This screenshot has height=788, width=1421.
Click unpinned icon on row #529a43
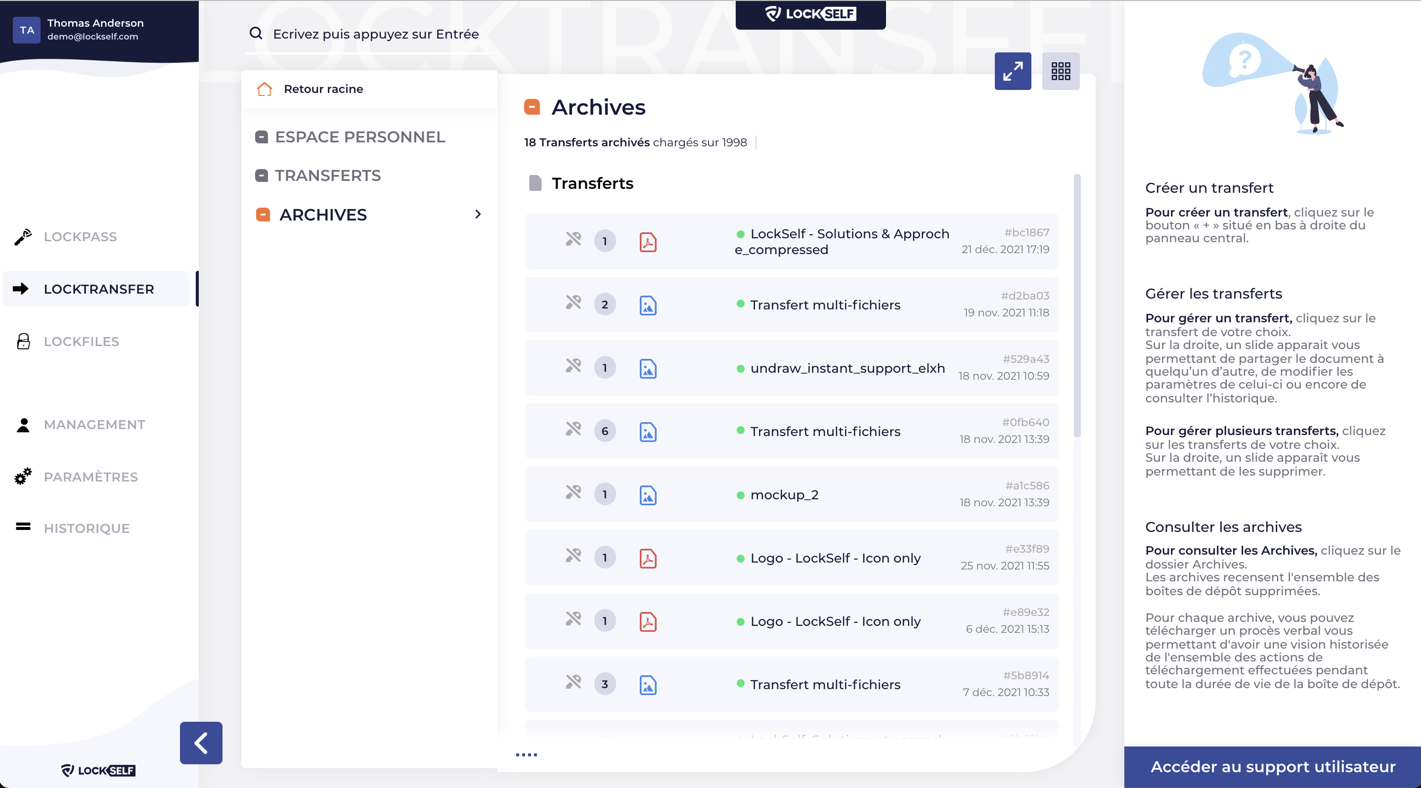(573, 366)
